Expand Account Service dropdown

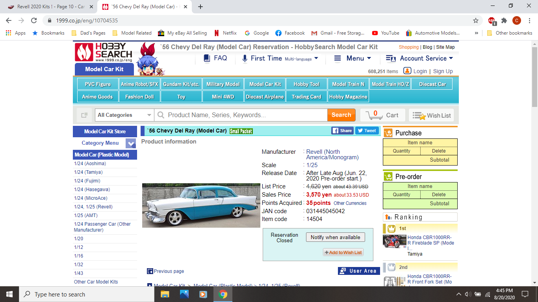[x=419, y=58]
